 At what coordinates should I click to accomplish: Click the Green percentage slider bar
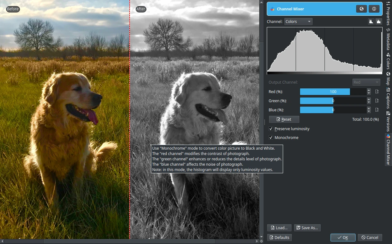point(333,101)
